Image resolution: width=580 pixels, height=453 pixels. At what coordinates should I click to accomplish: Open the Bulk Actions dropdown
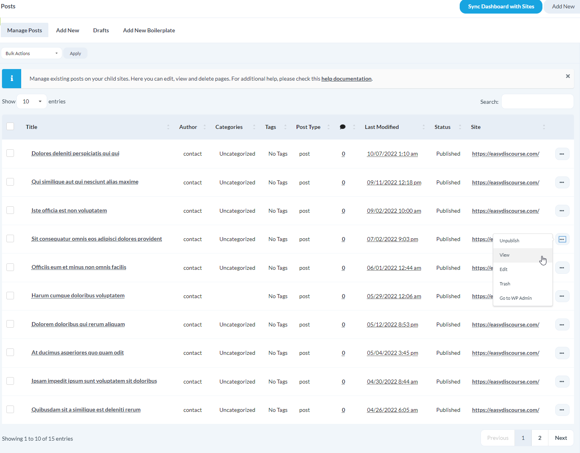[32, 53]
